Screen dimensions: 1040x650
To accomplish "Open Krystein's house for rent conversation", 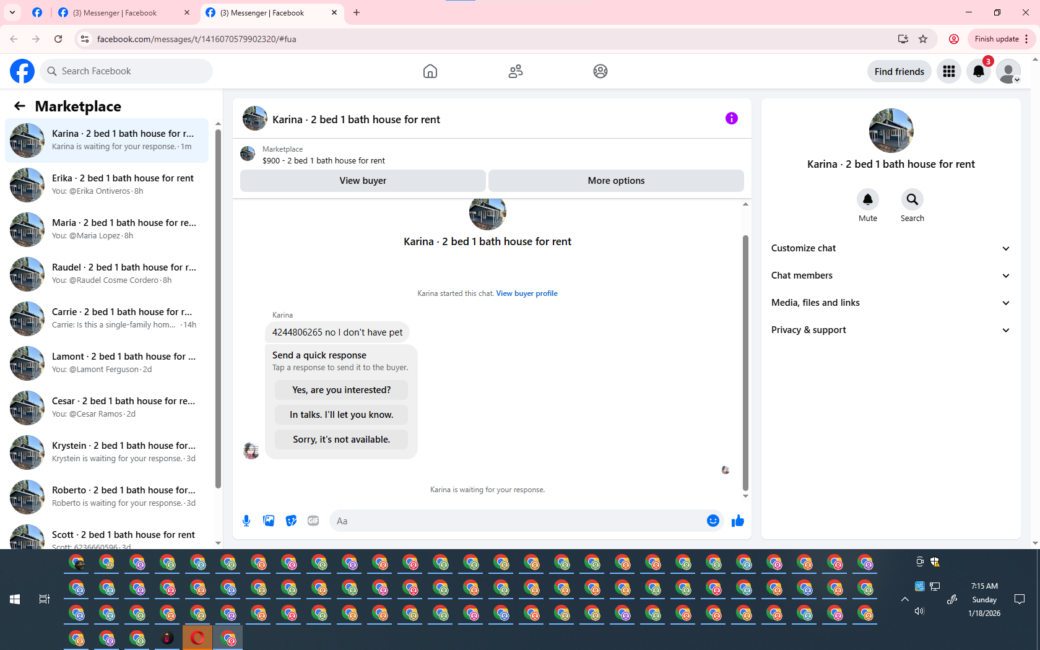I will pyautogui.click(x=106, y=453).
